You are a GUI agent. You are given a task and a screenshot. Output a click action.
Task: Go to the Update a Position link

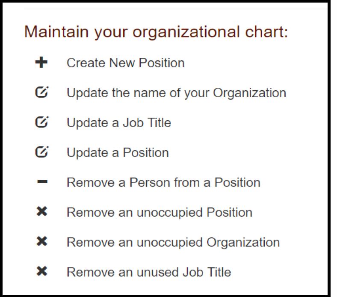point(118,152)
